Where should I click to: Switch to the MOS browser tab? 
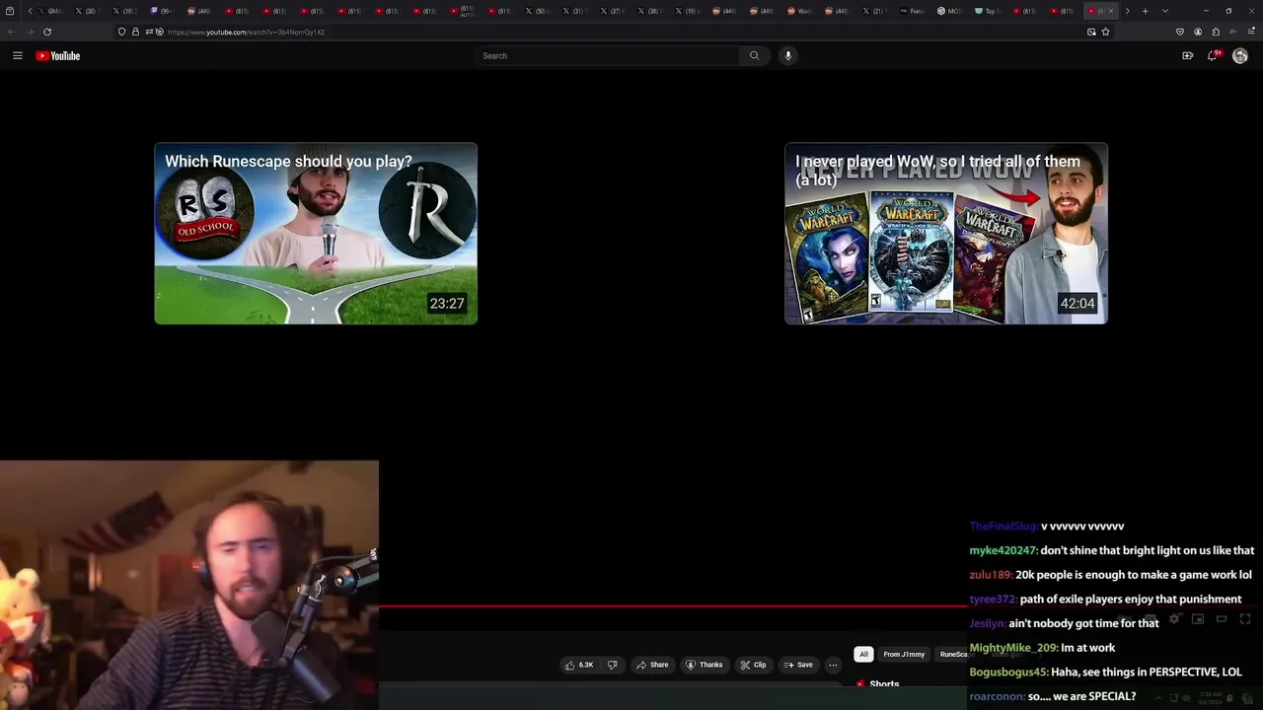[948, 11]
